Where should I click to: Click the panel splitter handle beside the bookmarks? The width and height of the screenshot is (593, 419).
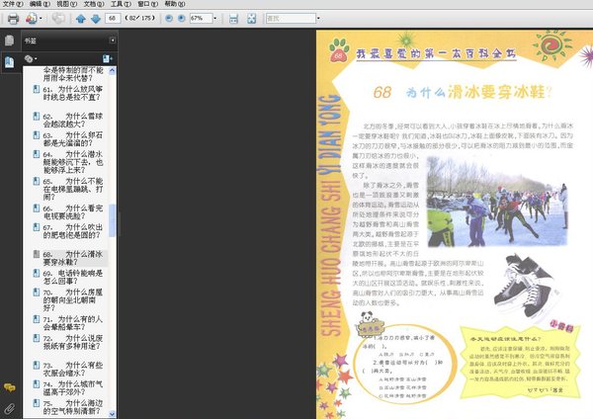(119, 224)
